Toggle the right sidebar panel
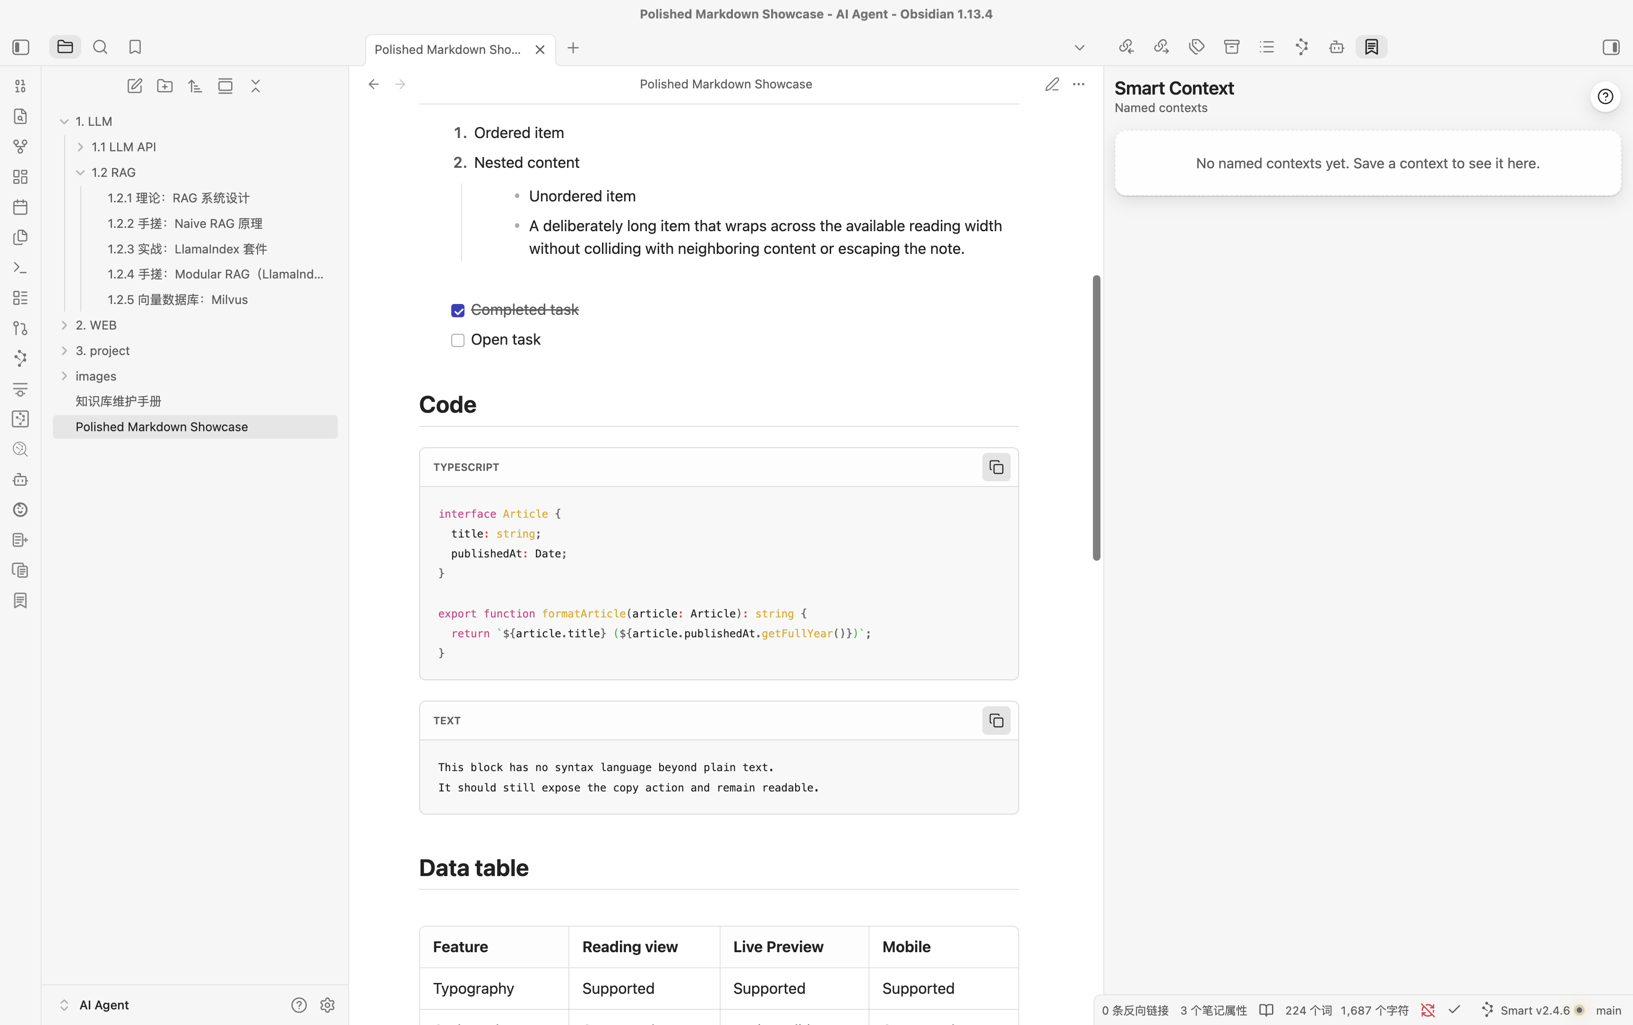The image size is (1633, 1025). pos(1611,47)
